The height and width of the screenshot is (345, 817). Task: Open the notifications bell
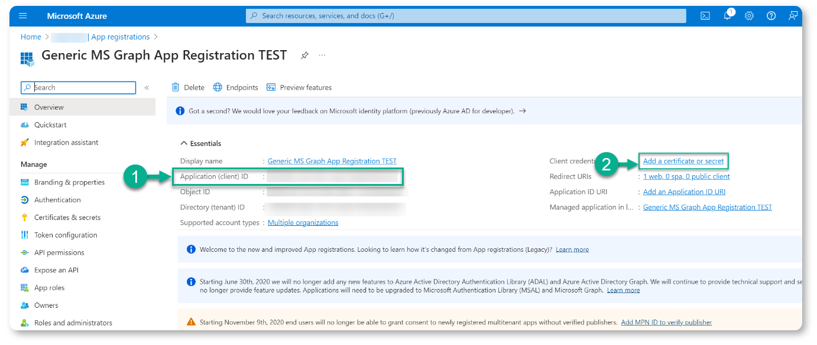click(727, 16)
